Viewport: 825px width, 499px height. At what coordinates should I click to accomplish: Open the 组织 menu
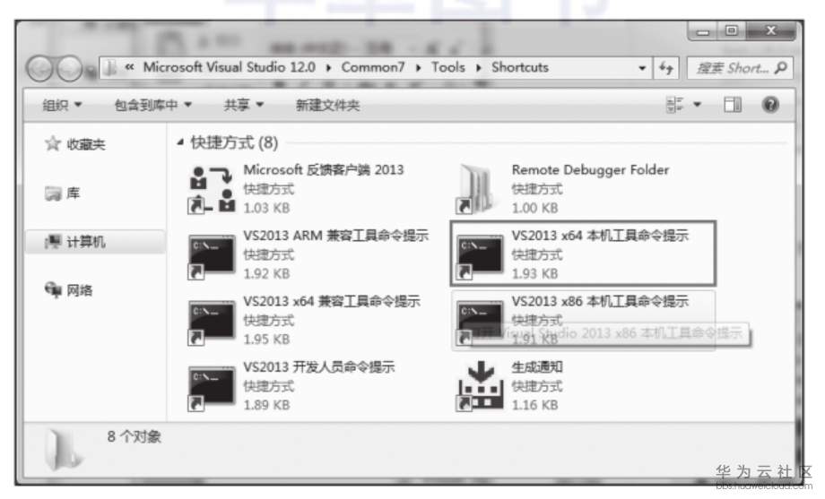click(x=62, y=105)
